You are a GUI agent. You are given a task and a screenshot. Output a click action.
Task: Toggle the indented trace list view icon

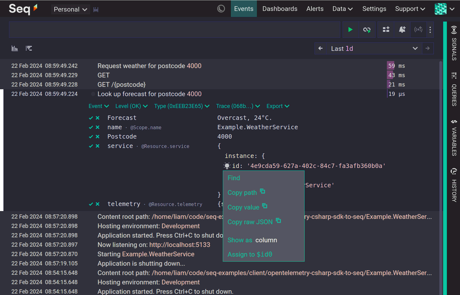point(29,48)
